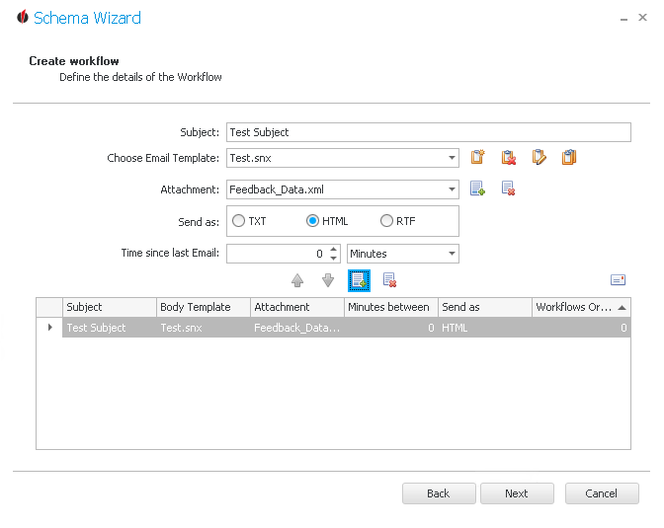Expand the Attachment dropdown list
This screenshot has height=528, width=664.
point(452,189)
